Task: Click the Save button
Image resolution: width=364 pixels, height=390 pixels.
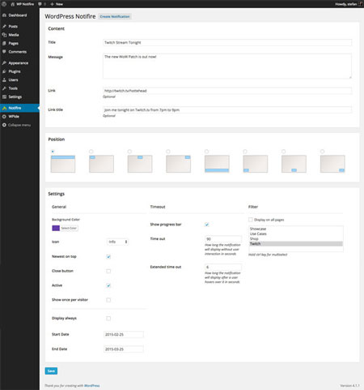Action: tap(51, 371)
